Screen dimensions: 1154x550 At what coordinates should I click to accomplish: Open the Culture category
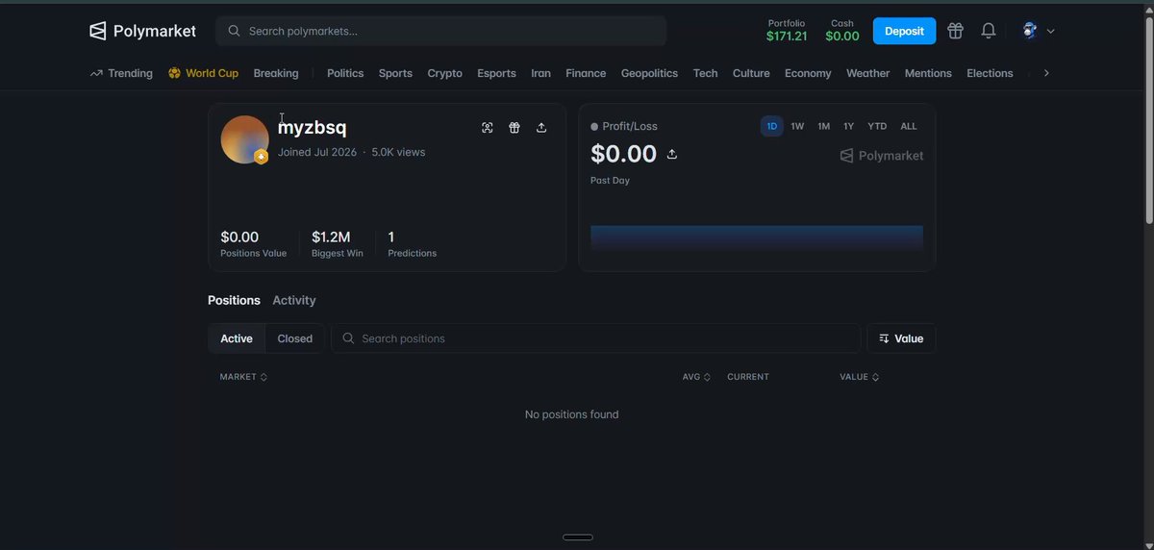(x=751, y=73)
